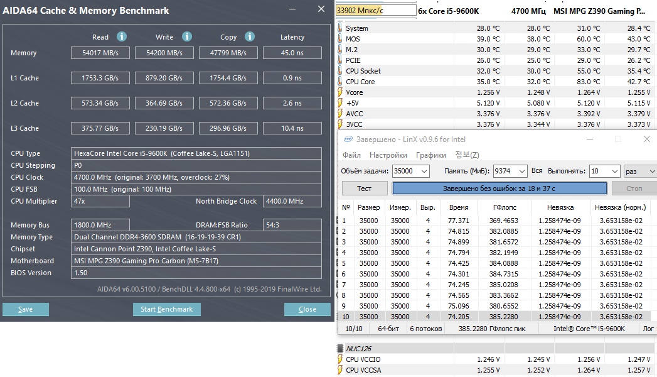This screenshot has height=377, width=657.
Task: Click L3 Cache latency 10.4 ns
Action: 292,128
